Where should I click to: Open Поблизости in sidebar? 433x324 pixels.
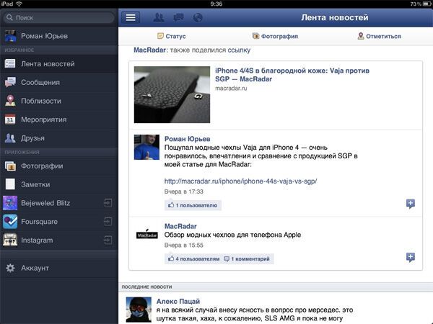pyautogui.click(x=59, y=101)
